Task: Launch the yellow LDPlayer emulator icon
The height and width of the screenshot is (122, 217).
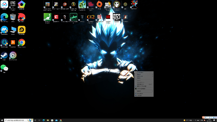Action: (x=22, y=30)
